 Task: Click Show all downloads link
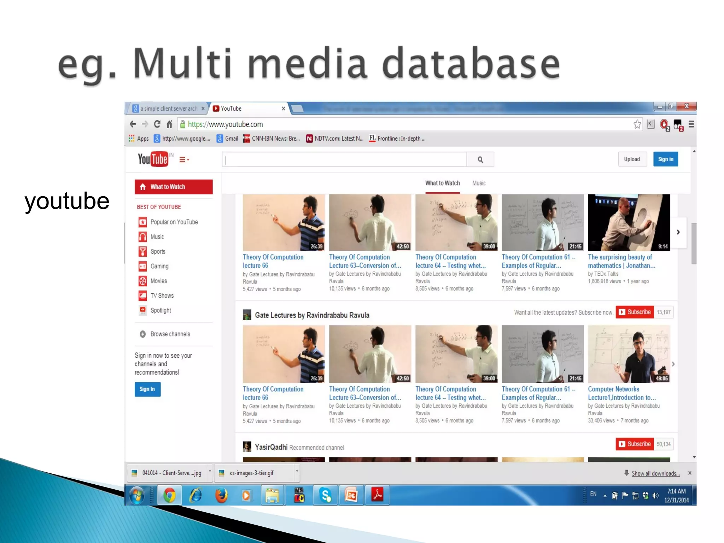655,474
